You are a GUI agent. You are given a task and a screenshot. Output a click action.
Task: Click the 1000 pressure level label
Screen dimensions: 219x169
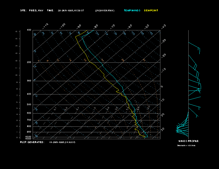click(x=29, y=136)
